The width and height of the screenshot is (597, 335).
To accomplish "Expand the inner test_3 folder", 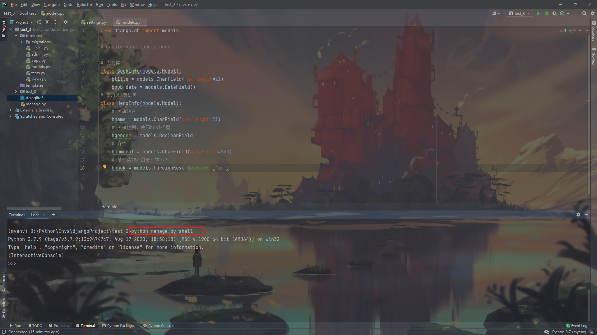I will [x=16, y=91].
